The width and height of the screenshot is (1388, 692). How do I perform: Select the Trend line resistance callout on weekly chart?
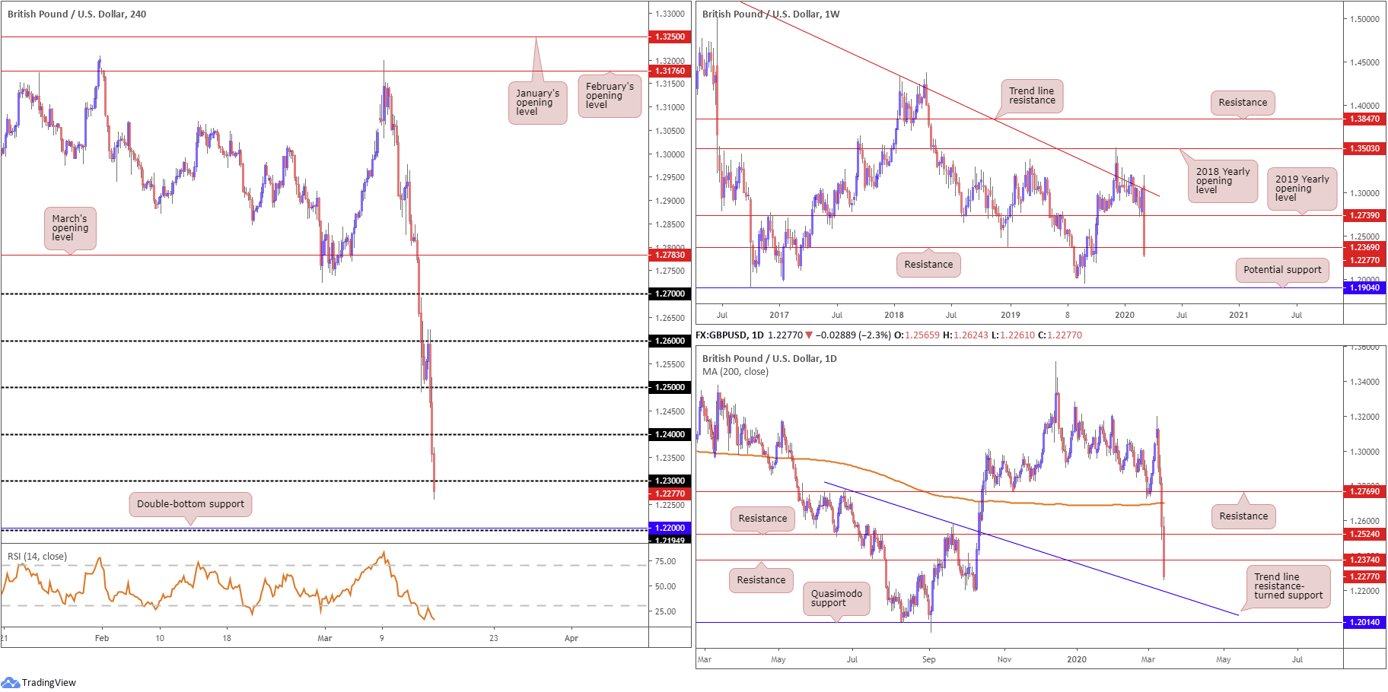click(1032, 96)
